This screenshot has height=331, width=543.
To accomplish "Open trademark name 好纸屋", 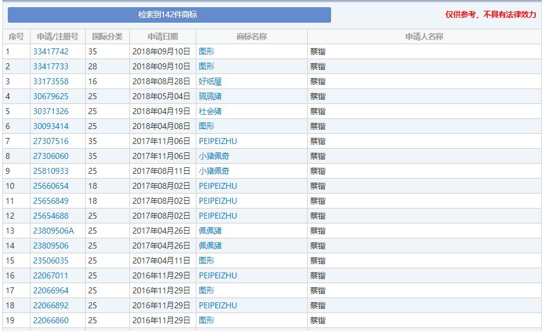I will (x=210, y=81).
